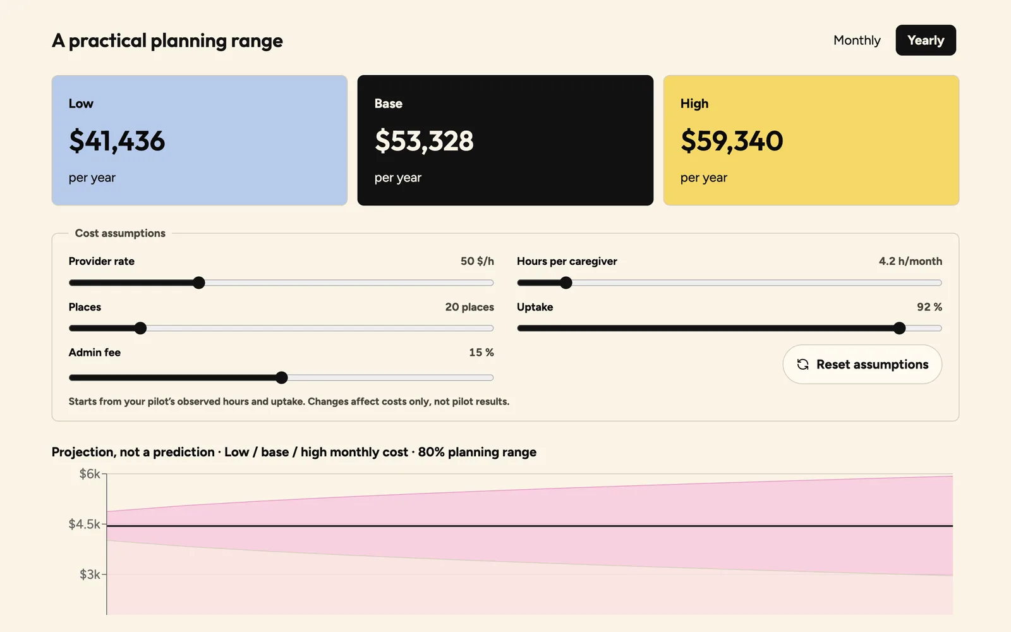The height and width of the screenshot is (632, 1011).
Task: Switch to Monthly view
Action: click(857, 40)
